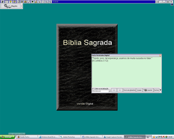Viewport: 174px width, 139px height.
Task: Click the first of three oval disc icons
Action: [43, 2]
